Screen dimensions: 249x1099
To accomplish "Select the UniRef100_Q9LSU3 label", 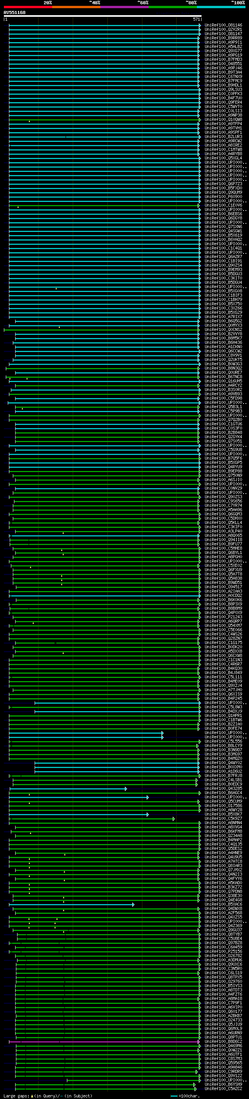I will coord(223,89).
